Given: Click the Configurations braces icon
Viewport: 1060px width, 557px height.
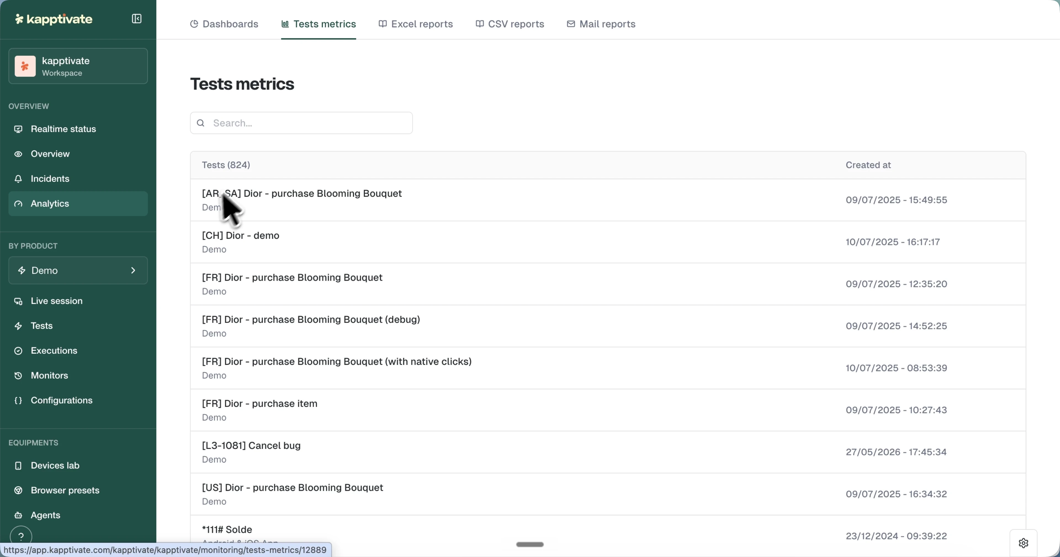Looking at the screenshot, I should click(x=18, y=401).
